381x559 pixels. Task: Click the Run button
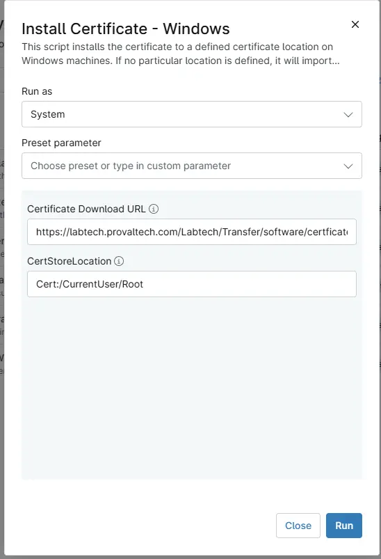[x=344, y=526]
